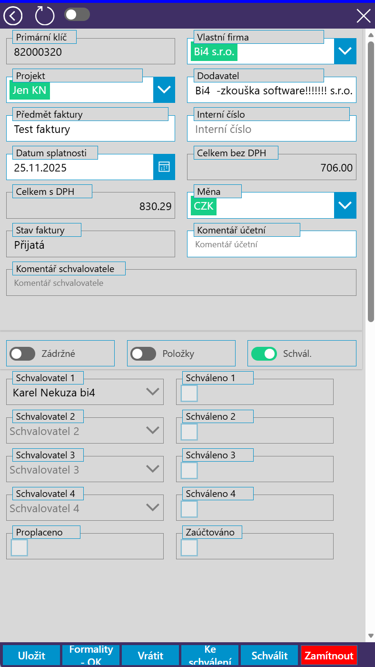This screenshot has width=375, height=667.
Task: Close the invoice form with X icon
Action: pos(363,16)
